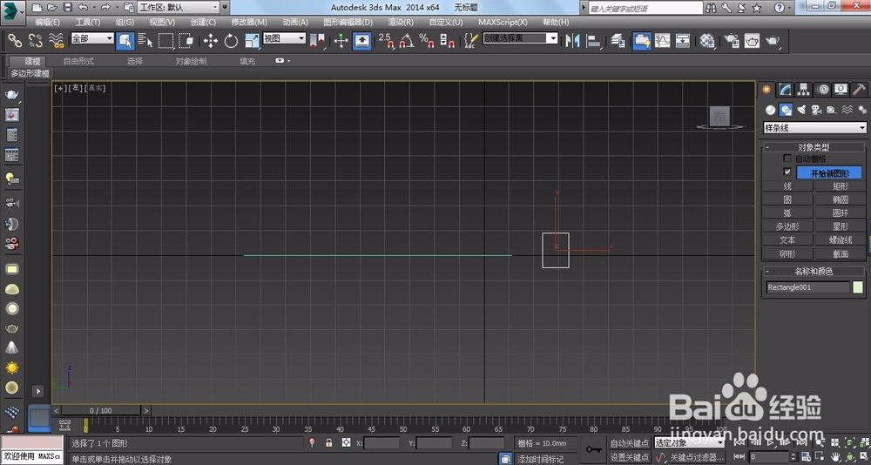The image size is (871, 465).
Task: Click the Mirror tool icon
Action: tap(572, 41)
